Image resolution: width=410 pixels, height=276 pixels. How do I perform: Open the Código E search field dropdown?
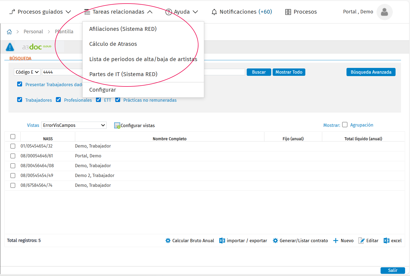click(27, 72)
